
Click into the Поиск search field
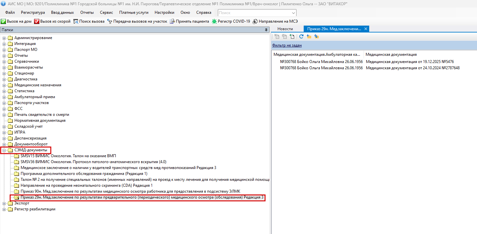click(254, 13)
